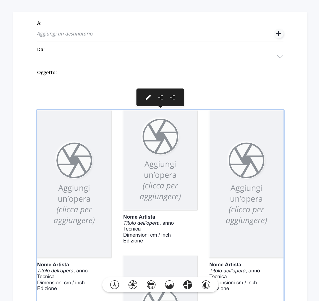Add an artwork in the left placeholder
319x301 pixels.
[74, 184]
